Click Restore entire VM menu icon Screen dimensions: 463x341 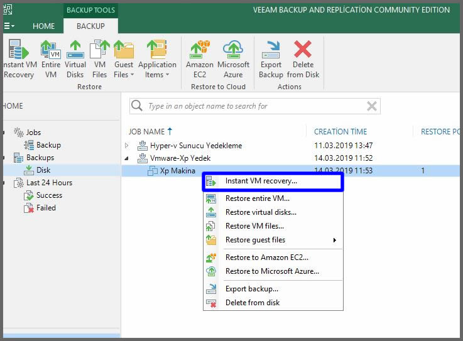(211, 198)
